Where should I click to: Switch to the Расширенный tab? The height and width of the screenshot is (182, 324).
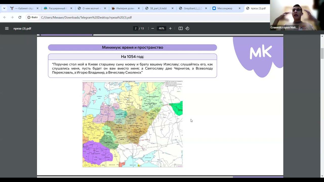(x=58, y=8)
